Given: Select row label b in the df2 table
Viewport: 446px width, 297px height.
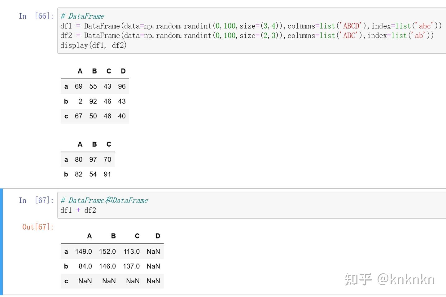Looking at the screenshot, I should (x=66, y=174).
